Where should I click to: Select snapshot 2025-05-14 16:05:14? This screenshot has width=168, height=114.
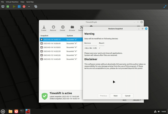(x=61, y=39)
